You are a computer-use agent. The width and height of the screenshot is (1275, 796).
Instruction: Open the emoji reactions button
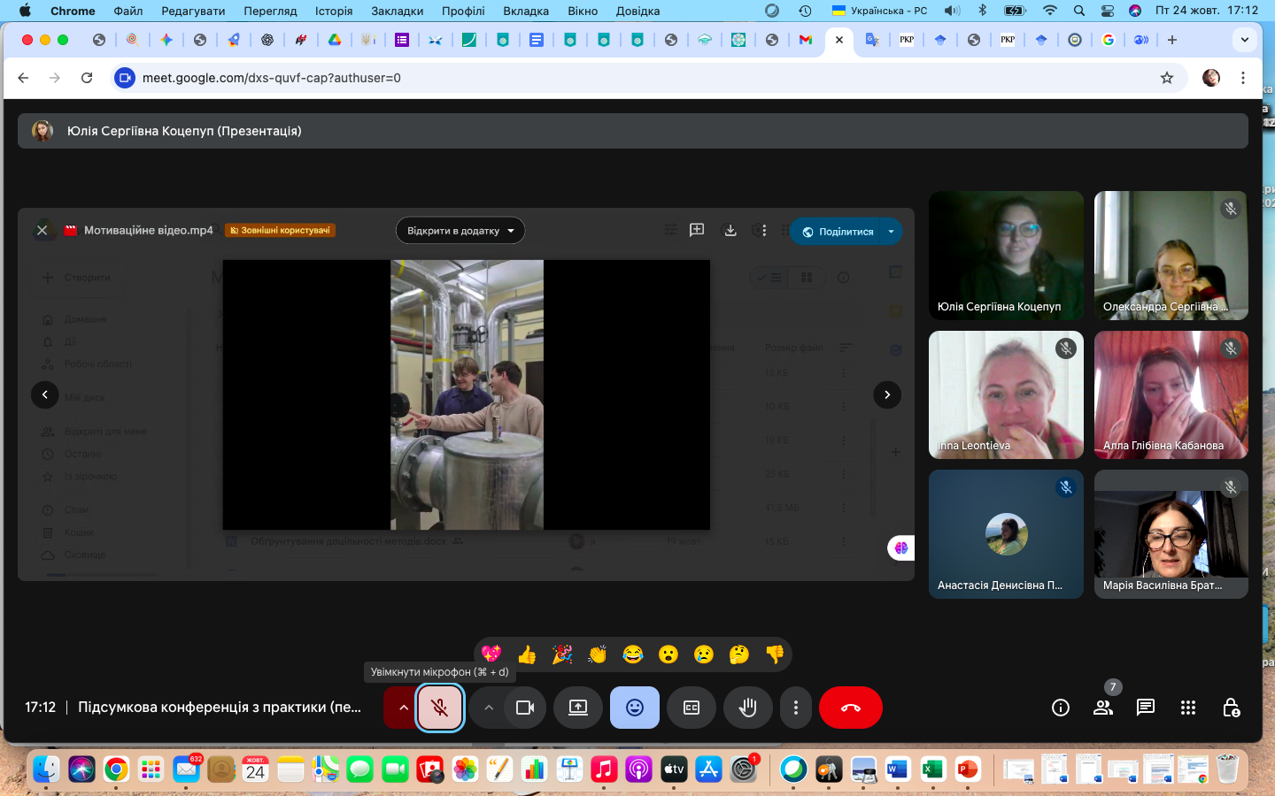[x=635, y=708]
